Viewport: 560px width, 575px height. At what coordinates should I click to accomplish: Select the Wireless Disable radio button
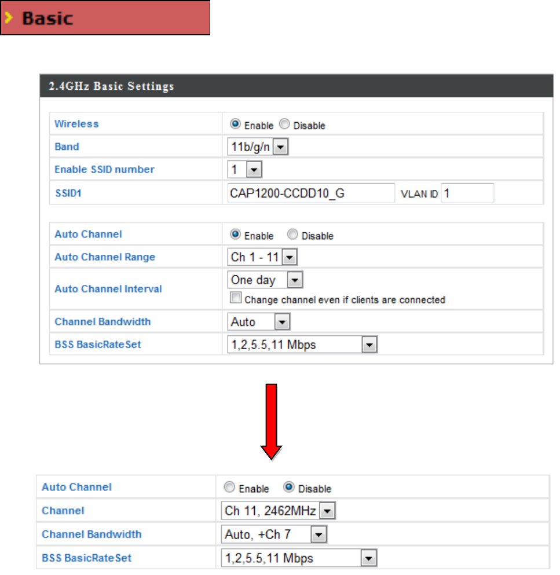coord(284,124)
